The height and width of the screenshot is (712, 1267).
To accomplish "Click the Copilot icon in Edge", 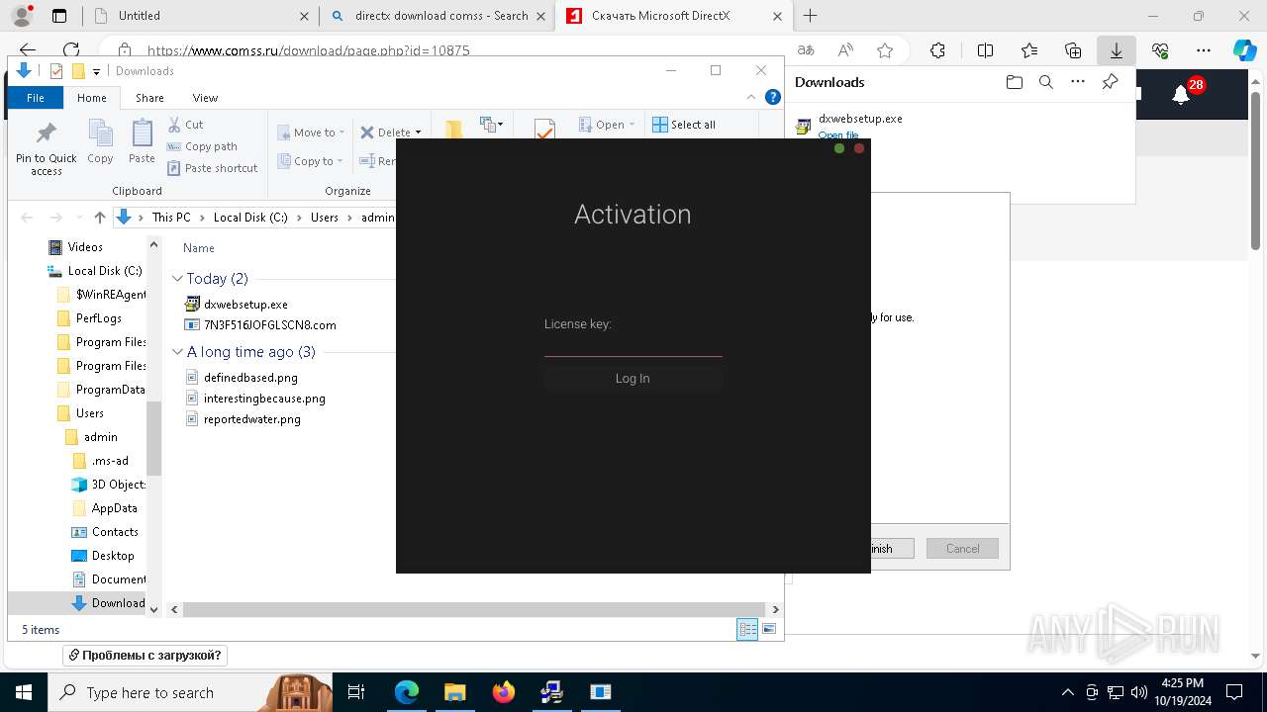I will [1244, 50].
